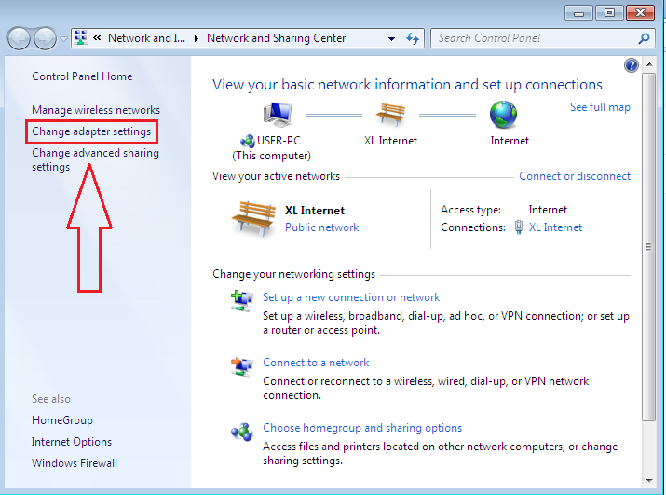Click the XL Internet bench icon in map
The image size is (666, 495).
pyautogui.click(x=390, y=114)
